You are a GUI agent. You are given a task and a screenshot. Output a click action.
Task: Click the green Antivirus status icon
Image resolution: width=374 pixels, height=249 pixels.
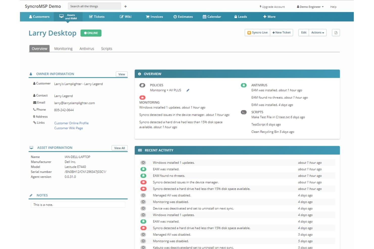[x=244, y=85]
